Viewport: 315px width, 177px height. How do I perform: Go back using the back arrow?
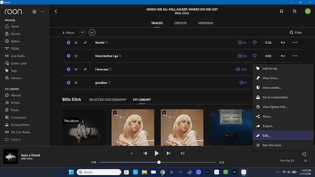(x=56, y=11)
